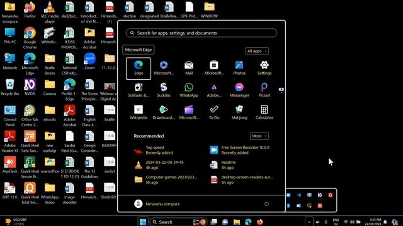
Task: Click the taskbar Search box
Action: (x=178, y=222)
